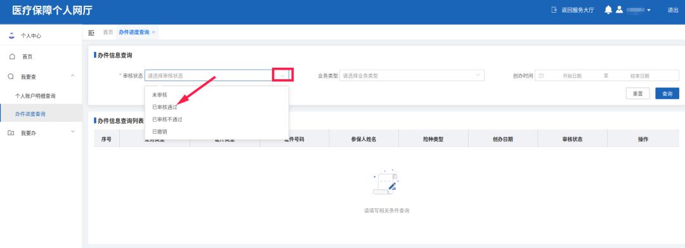Click the 重置 button
685x248 pixels.
(x=638, y=93)
